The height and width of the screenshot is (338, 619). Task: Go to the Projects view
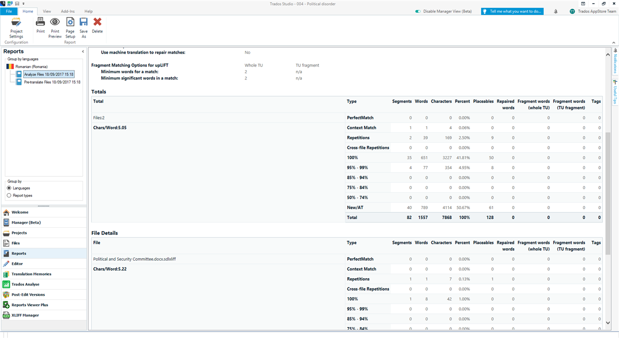(x=44, y=233)
